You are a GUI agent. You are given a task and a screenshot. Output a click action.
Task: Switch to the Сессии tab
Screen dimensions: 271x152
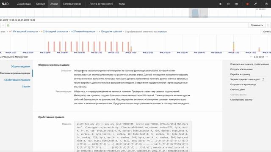coord(41,4)
